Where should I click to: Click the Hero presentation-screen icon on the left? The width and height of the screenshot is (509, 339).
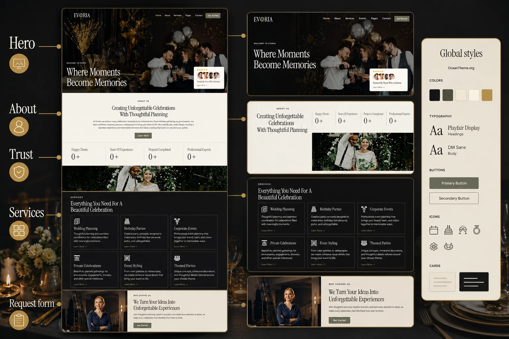[x=19, y=63]
